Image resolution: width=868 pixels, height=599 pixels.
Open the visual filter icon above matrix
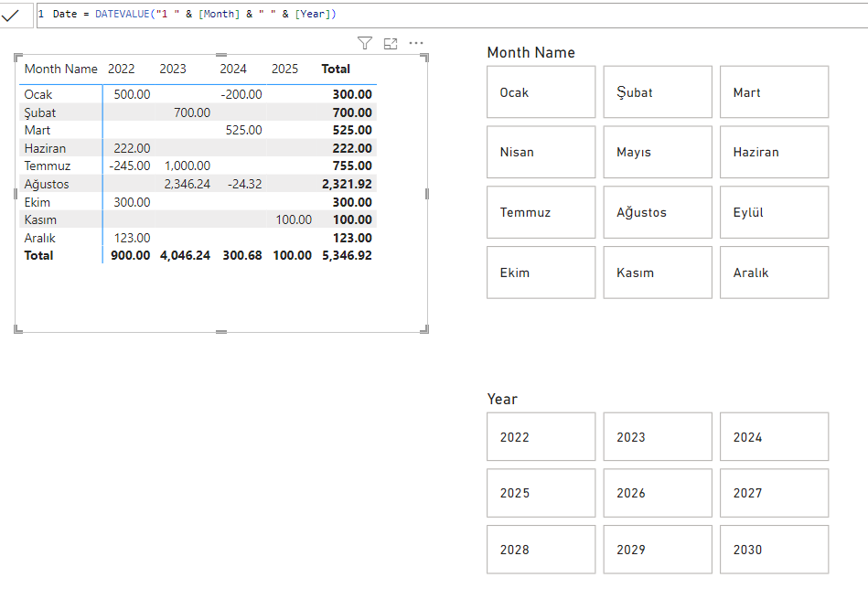point(365,43)
